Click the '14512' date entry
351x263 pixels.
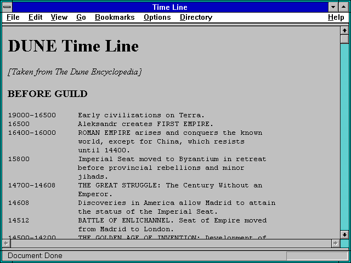[19, 220]
